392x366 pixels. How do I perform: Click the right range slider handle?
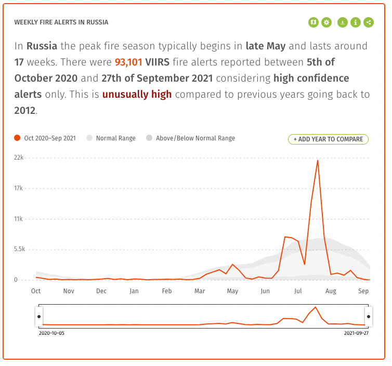pyautogui.click(x=369, y=316)
